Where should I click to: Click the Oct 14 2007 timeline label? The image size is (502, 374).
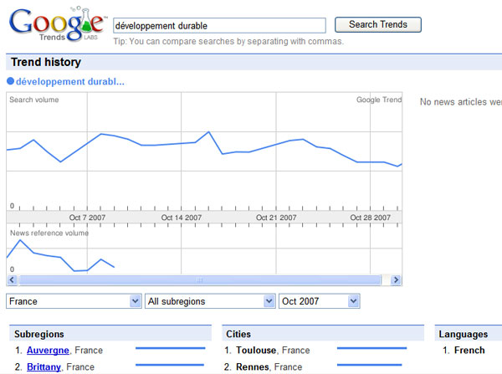pos(182,218)
